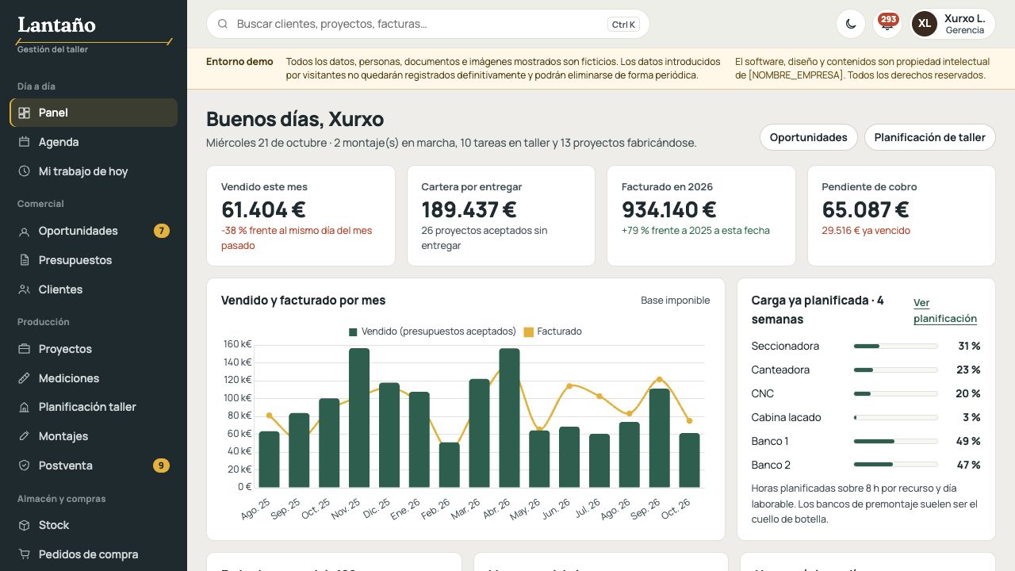Click the Abr. 26 bar in the chart
1015x571 pixels.
(x=509, y=418)
